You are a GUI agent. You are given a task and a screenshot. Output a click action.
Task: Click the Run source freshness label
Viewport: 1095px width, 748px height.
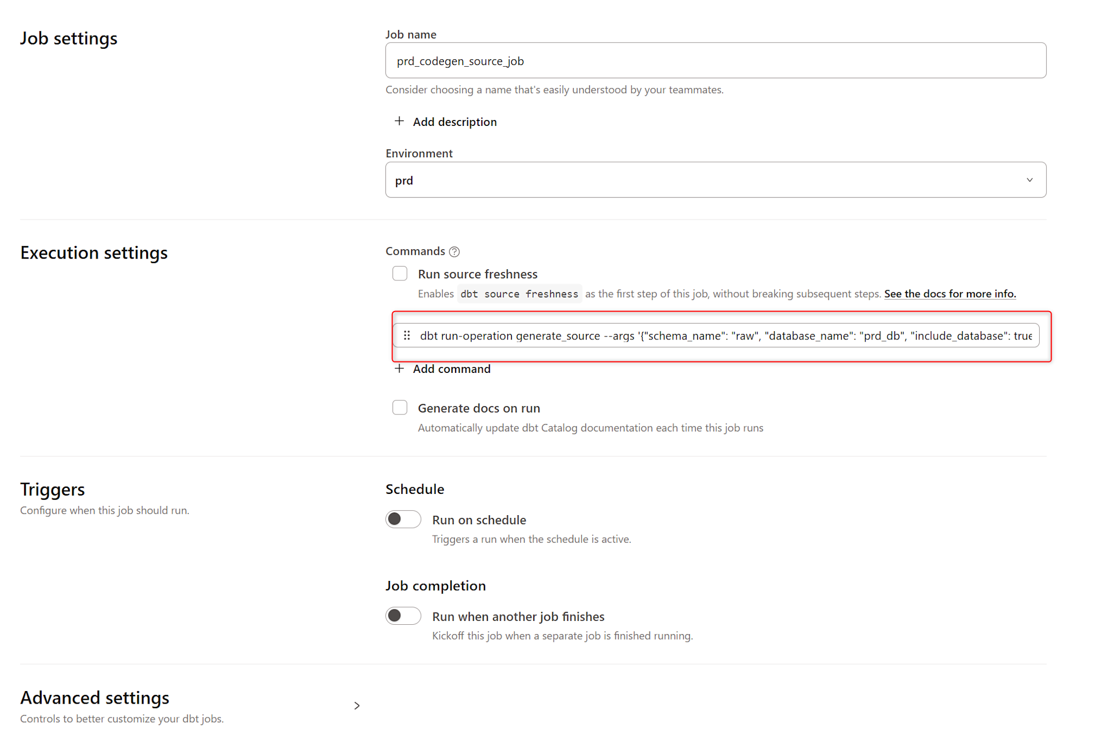tap(477, 274)
